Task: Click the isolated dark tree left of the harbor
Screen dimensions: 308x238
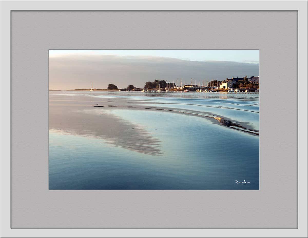Action: tap(112, 86)
